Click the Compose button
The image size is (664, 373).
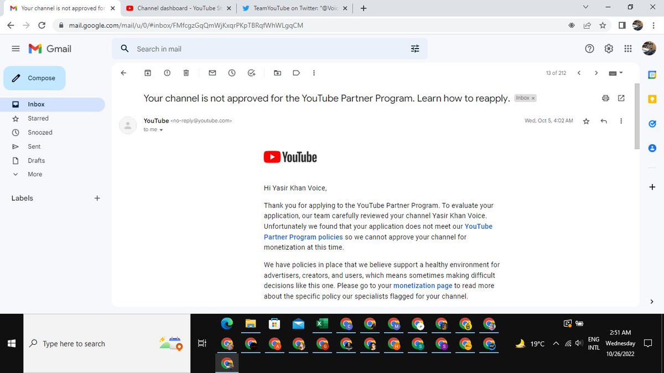coord(34,78)
